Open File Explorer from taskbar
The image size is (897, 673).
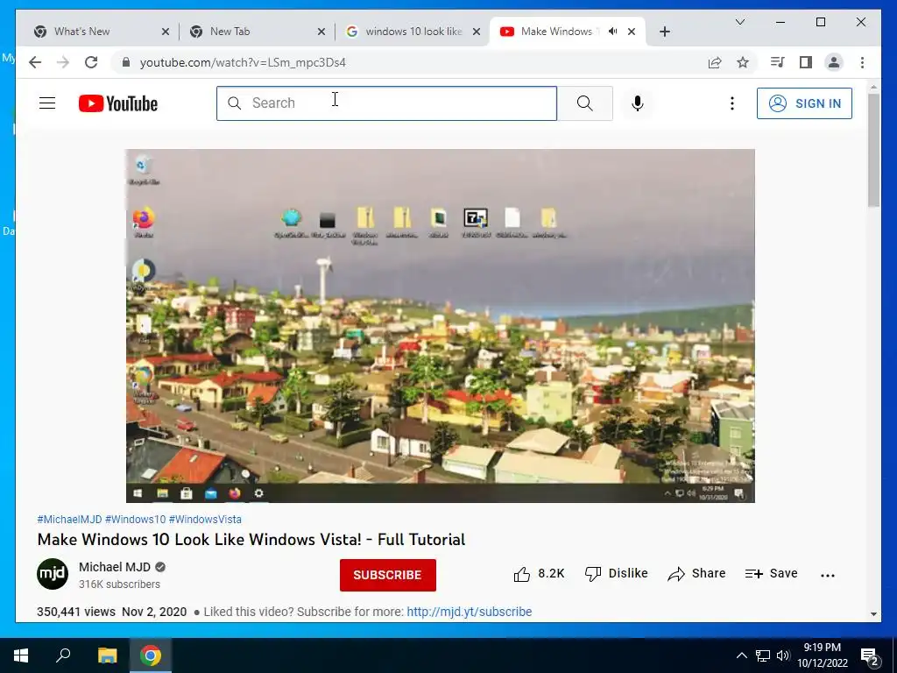point(107,655)
